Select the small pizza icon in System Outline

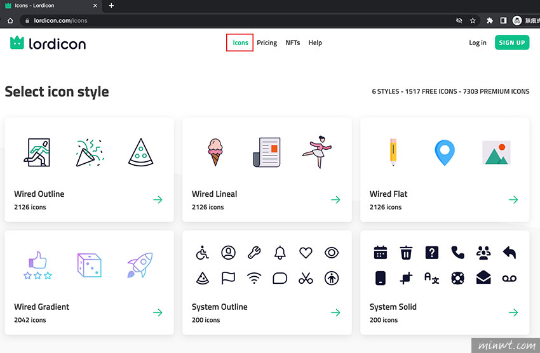tap(203, 278)
